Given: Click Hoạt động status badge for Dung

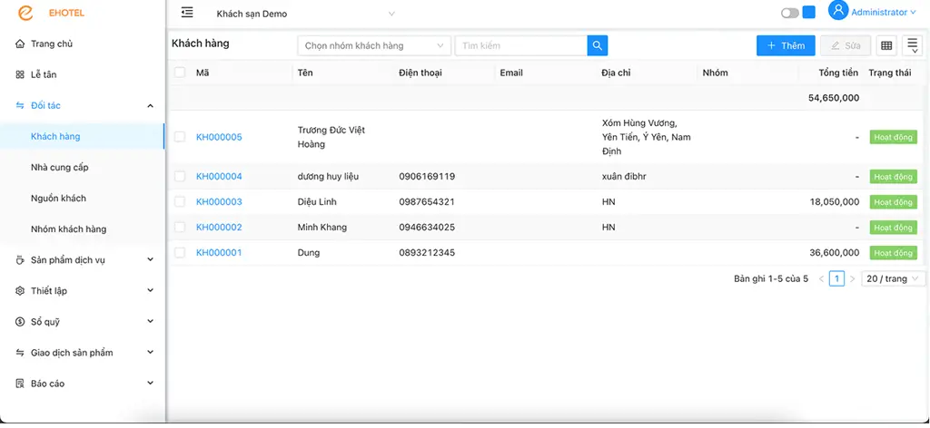Looking at the screenshot, I should point(893,253).
